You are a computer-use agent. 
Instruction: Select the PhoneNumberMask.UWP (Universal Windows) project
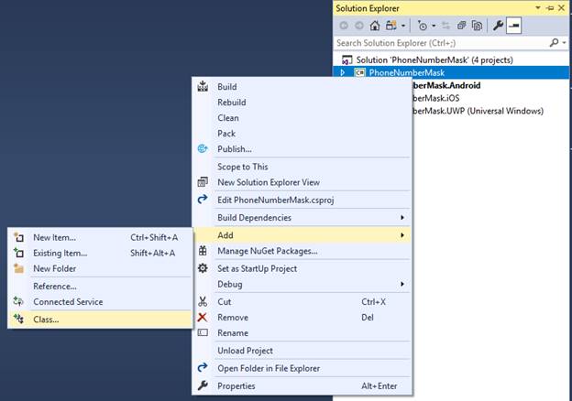click(x=478, y=111)
